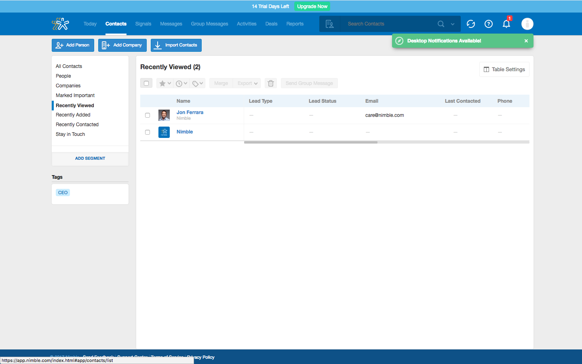Click the Phone column header
This screenshot has width=582, height=364.
505,101
